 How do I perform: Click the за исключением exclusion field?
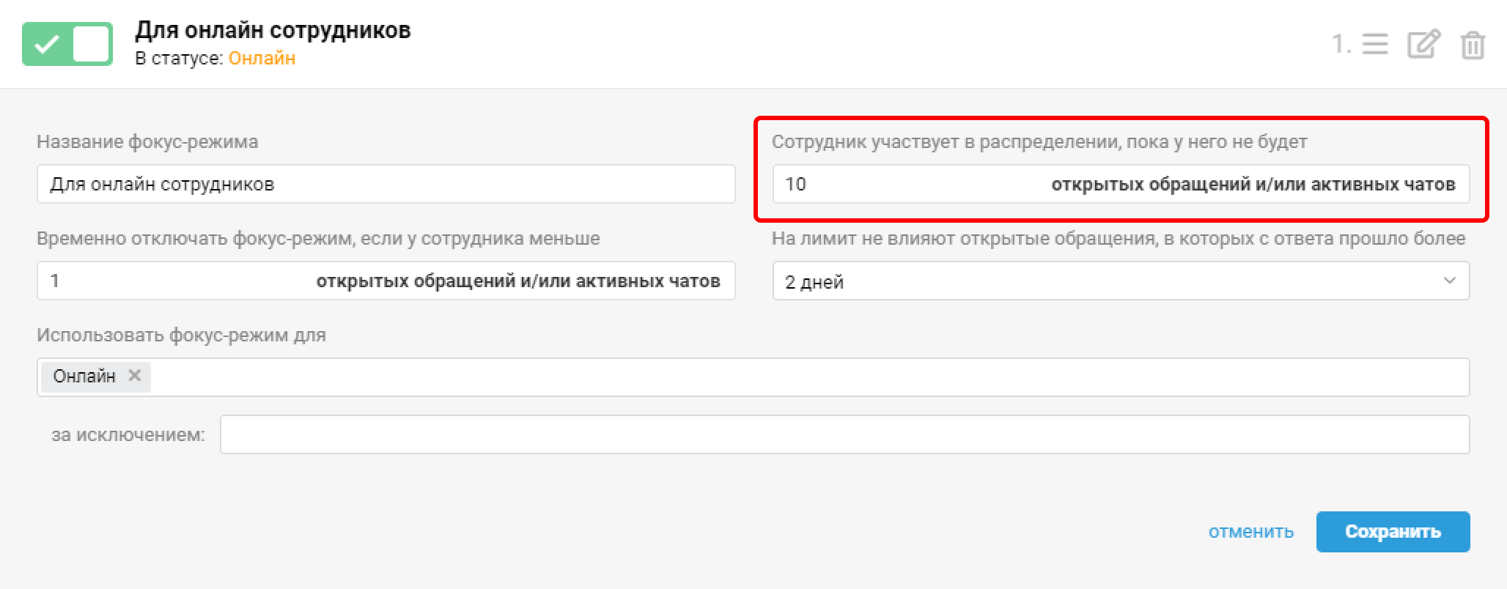[x=844, y=434]
